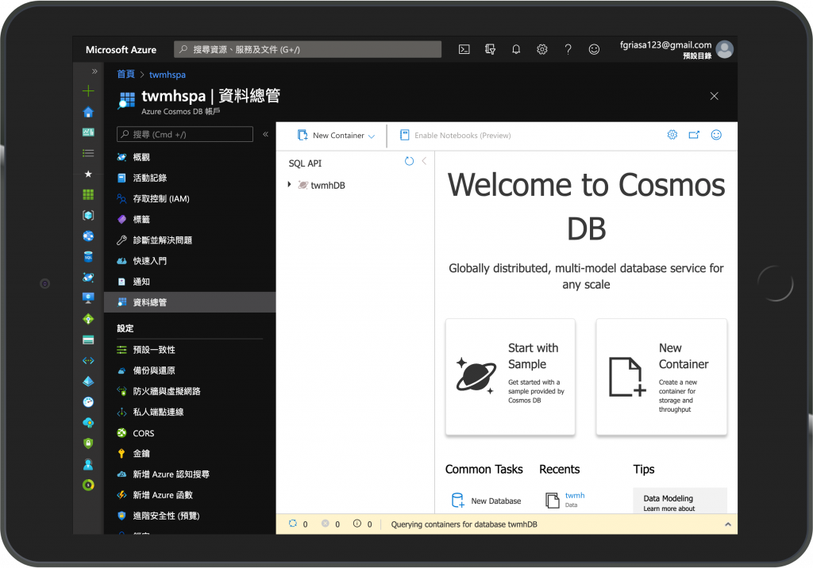Click the Favorites star icon
Viewport: 813px width, 568px height.
click(88, 174)
